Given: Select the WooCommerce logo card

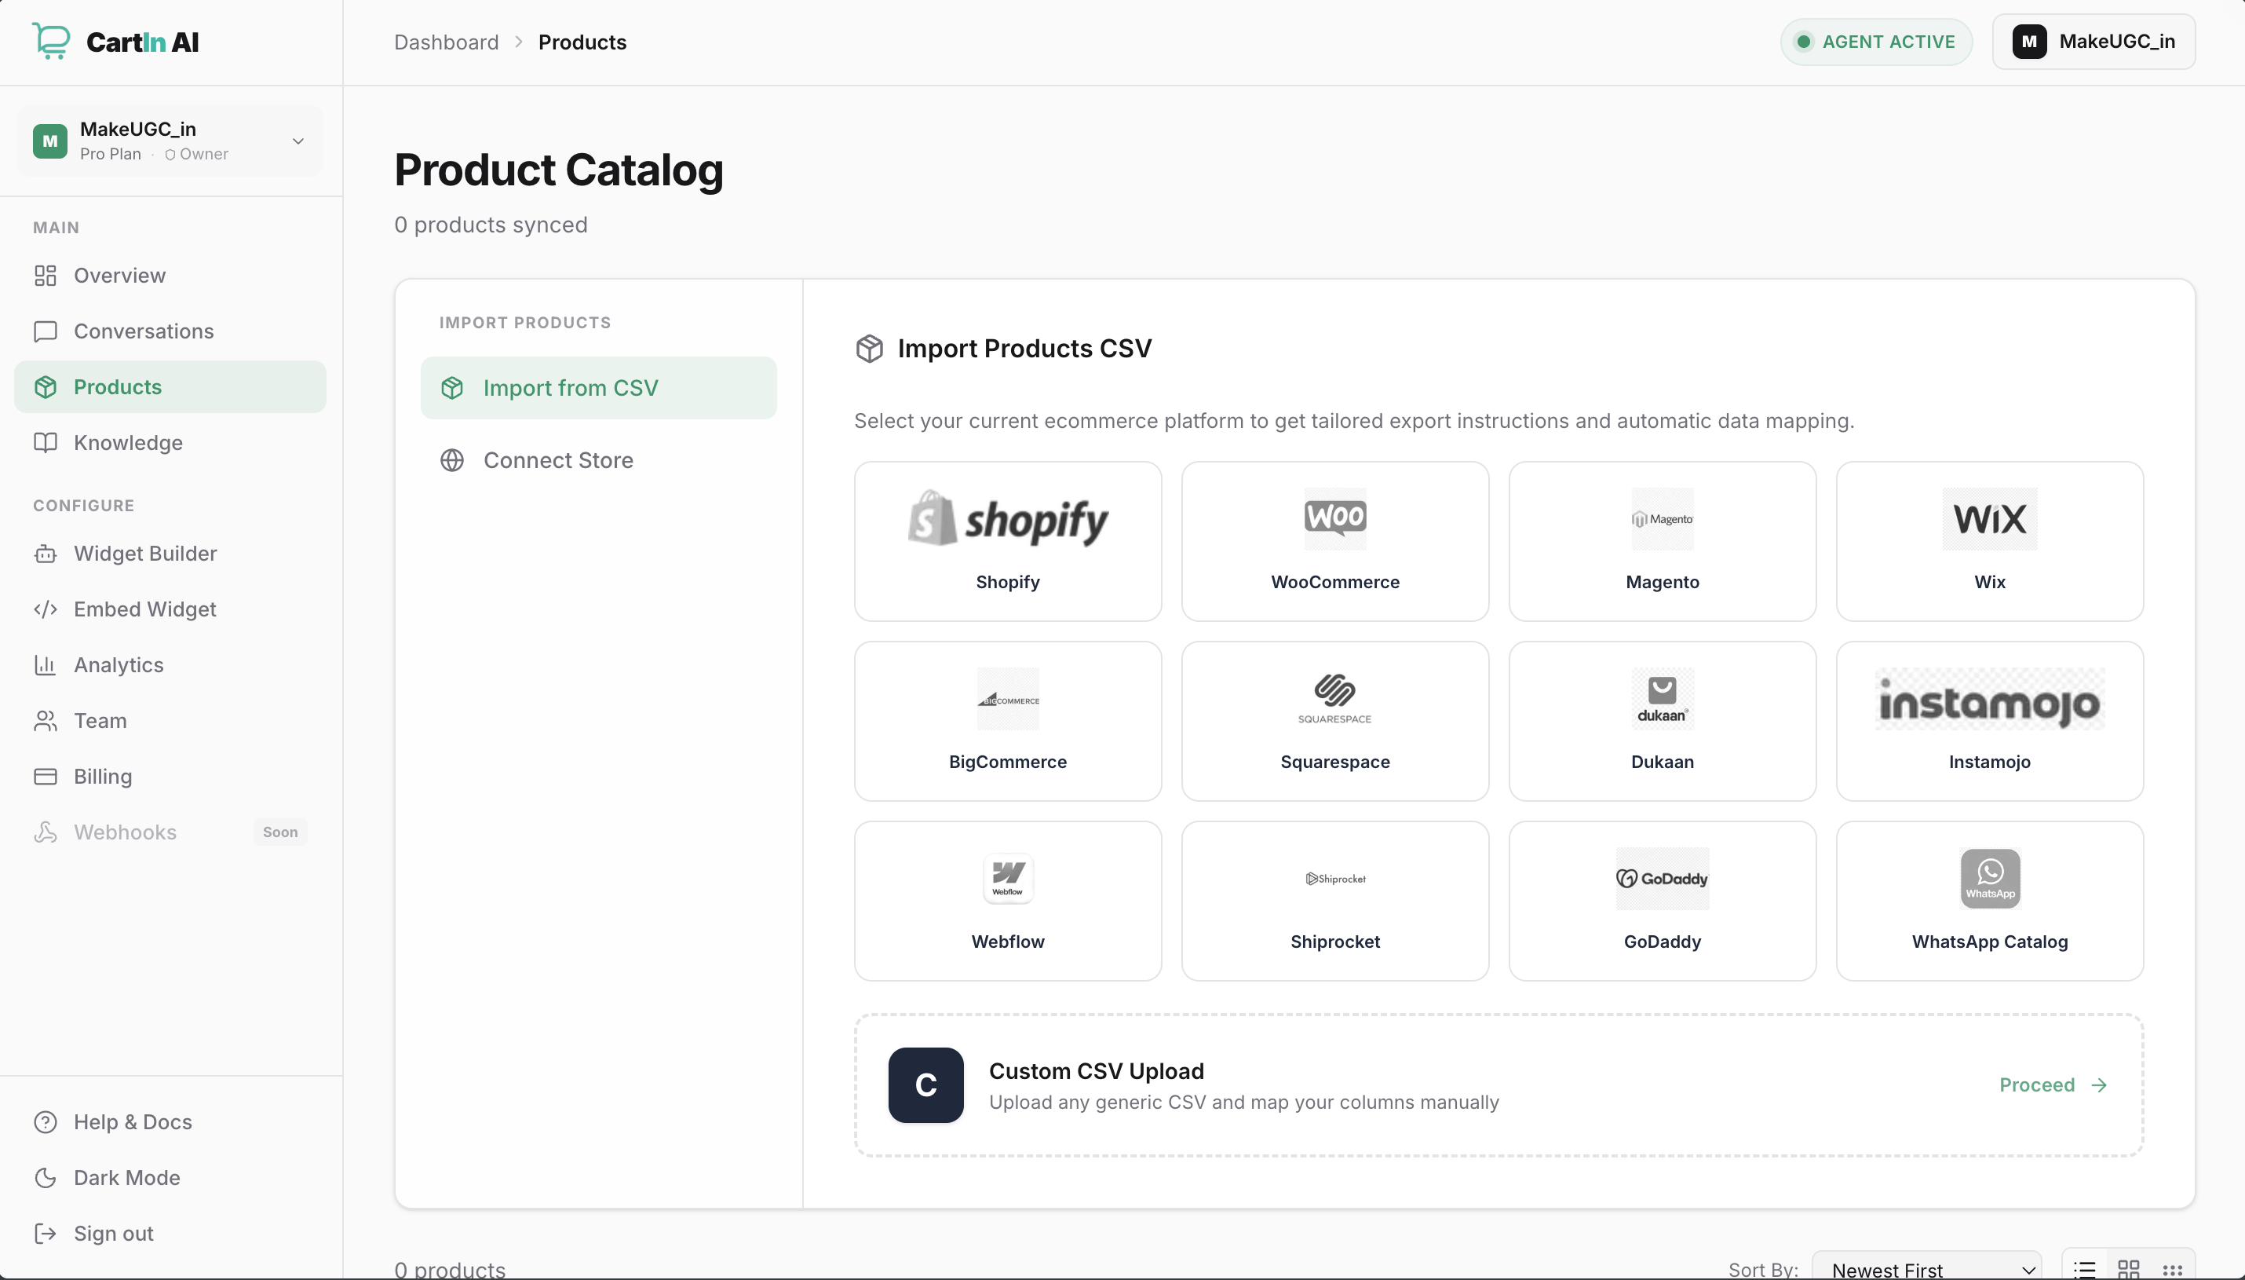Looking at the screenshot, I should 1334,542.
